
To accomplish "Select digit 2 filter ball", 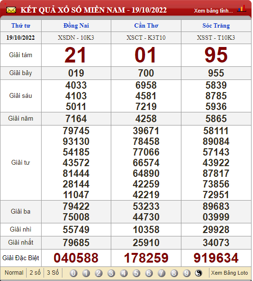I will [99, 273].
